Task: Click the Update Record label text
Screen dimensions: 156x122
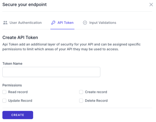Action: click(x=20, y=101)
